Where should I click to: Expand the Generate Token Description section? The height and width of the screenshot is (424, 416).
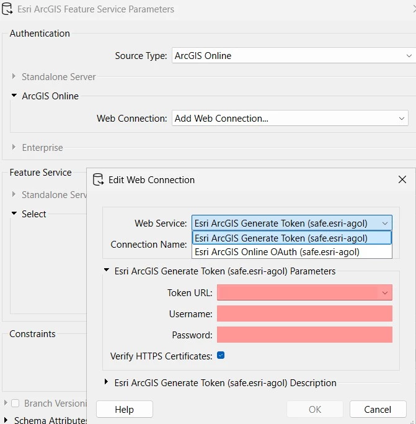106,382
